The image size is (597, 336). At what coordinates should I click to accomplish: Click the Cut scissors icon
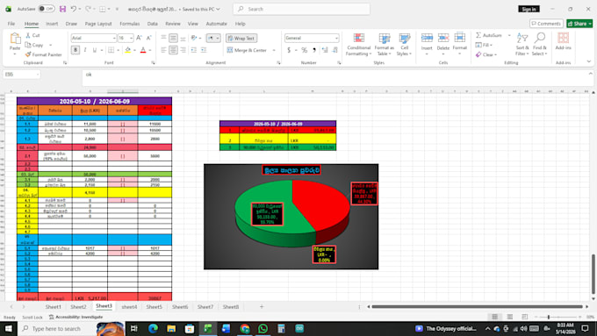pyautogui.click(x=28, y=35)
